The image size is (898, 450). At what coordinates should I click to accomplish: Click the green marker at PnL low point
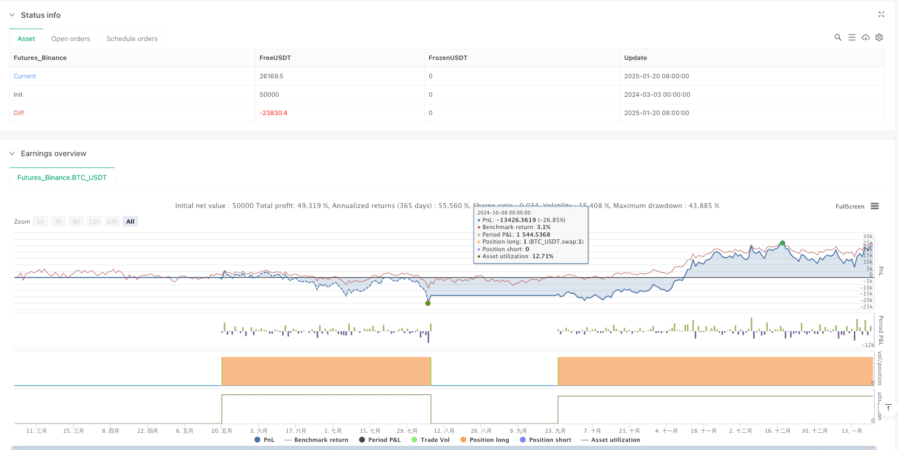coord(428,303)
